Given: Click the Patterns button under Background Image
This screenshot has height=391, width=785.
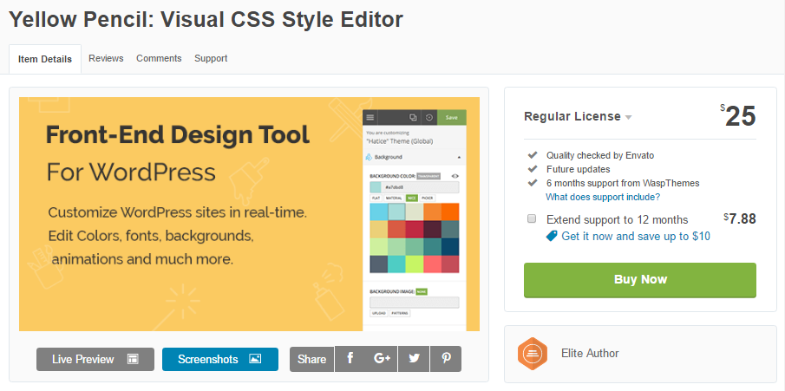Looking at the screenshot, I should (400, 313).
